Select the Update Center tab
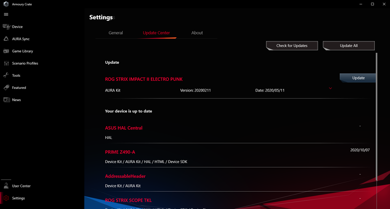 pyautogui.click(x=156, y=33)
